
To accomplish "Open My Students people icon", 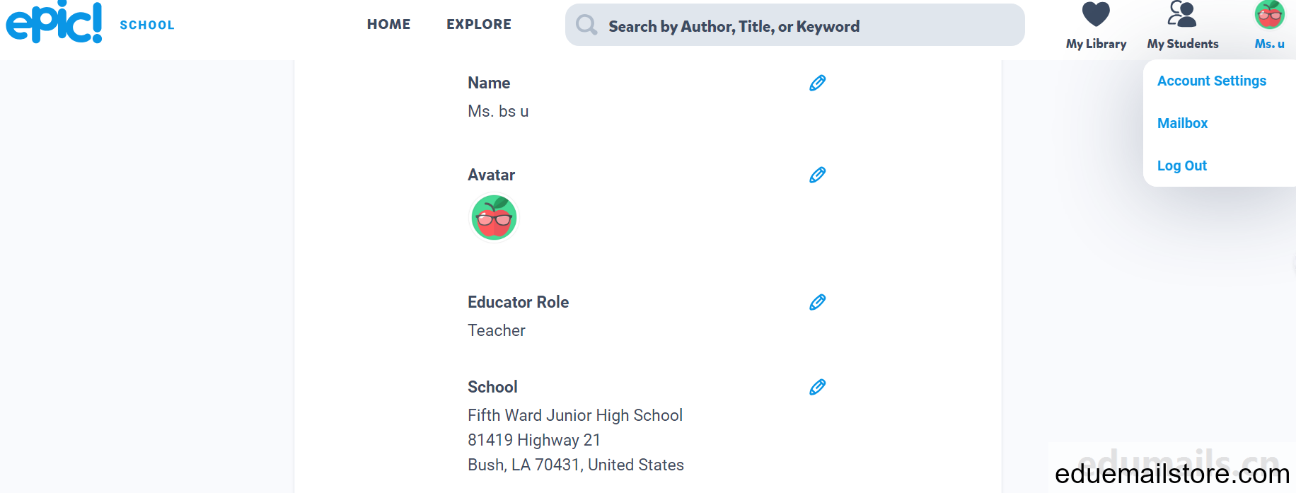I will click(1181, 14).
